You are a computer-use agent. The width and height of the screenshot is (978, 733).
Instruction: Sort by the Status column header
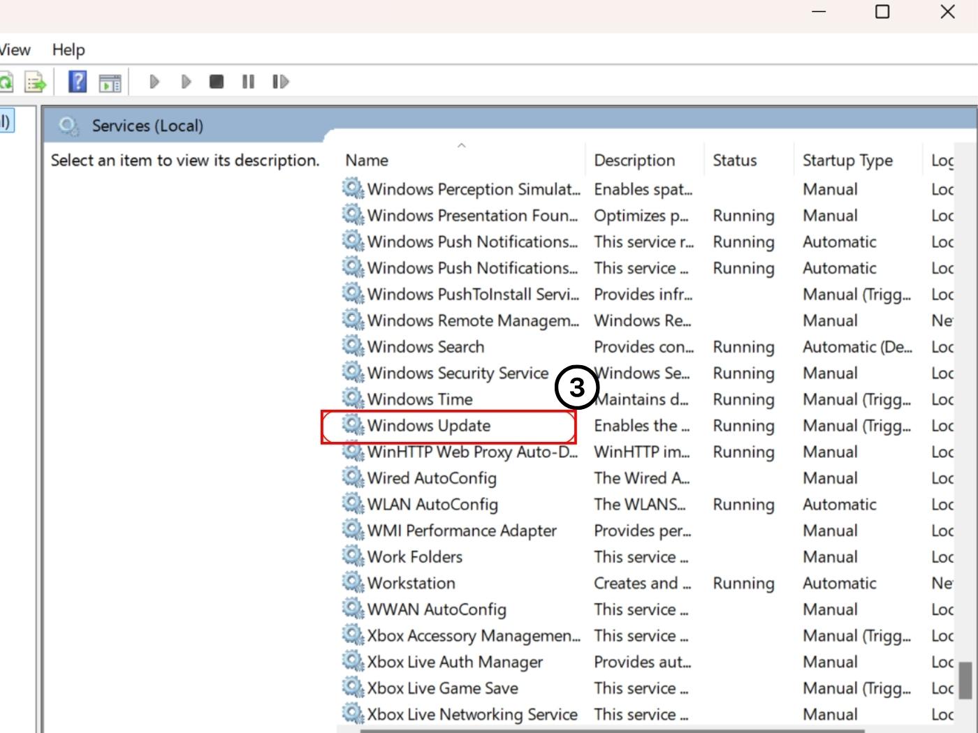click(x=734, y=161)
